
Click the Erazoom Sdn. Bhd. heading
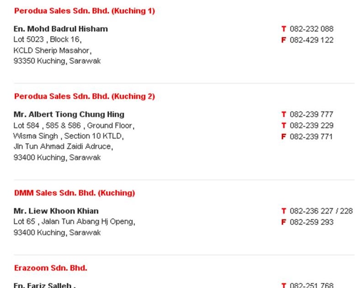51,268
